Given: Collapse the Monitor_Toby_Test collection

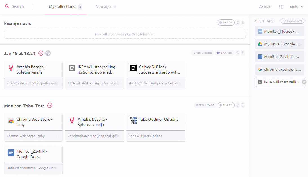Looking at the screenshot, I should pos(50,105).
